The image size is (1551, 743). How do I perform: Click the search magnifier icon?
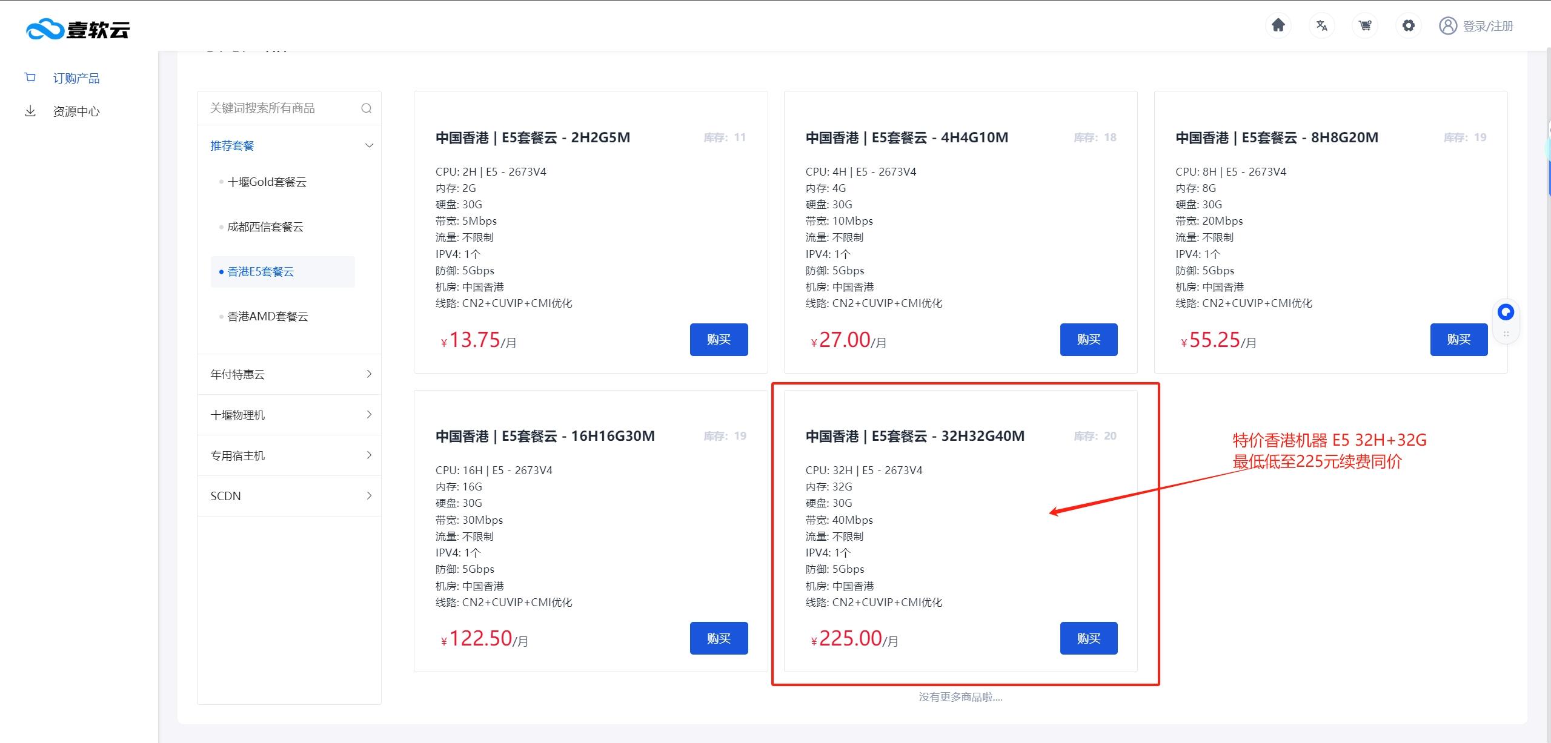366,108
